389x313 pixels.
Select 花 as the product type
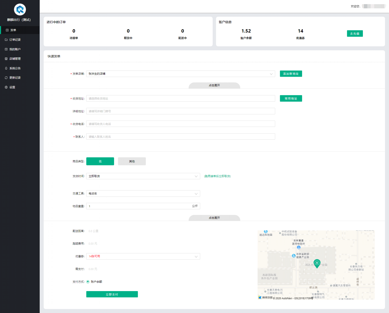point(100,161)
